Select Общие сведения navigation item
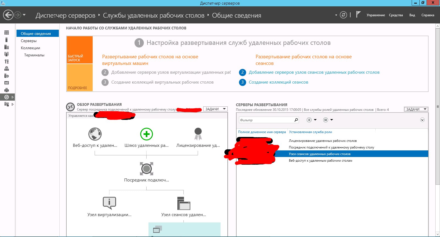The width and height of the screenshot is (440, 237). 38,34
